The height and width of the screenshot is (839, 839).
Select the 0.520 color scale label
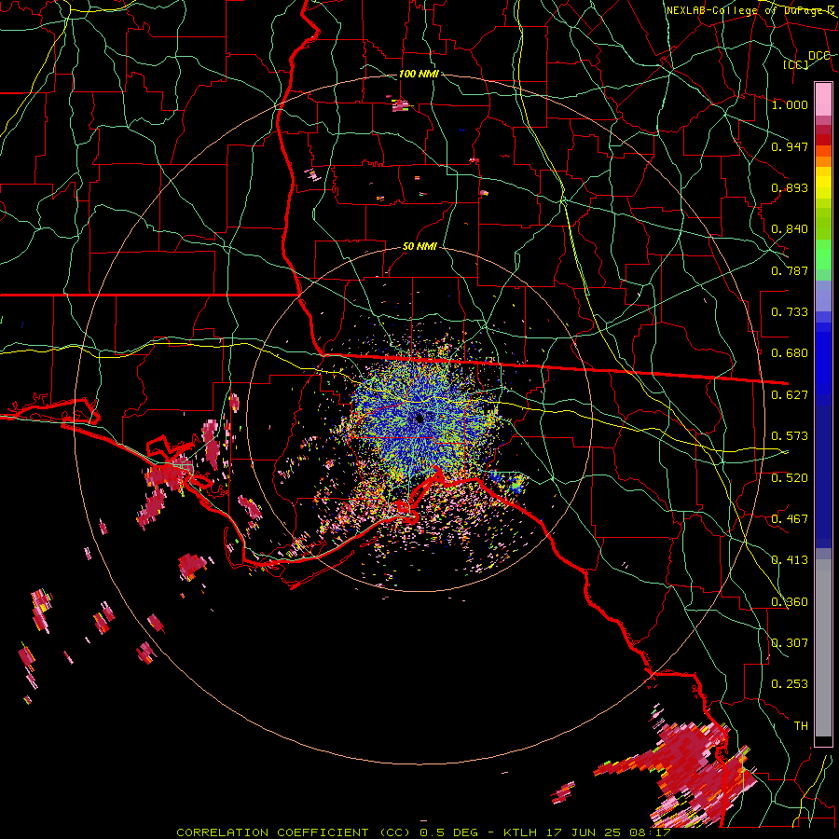coord(790,478)
